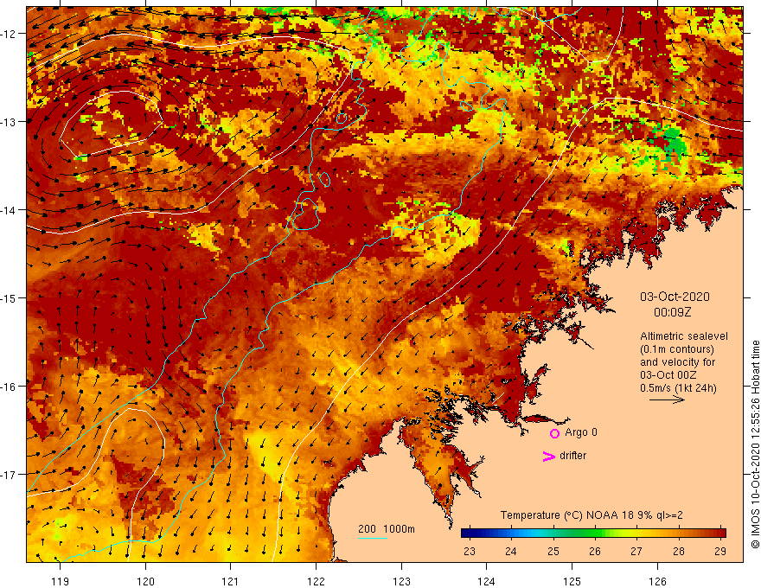Screen dimensions: 761x588
Task: Click the latitude axis label '-16'
Action: 8,387
